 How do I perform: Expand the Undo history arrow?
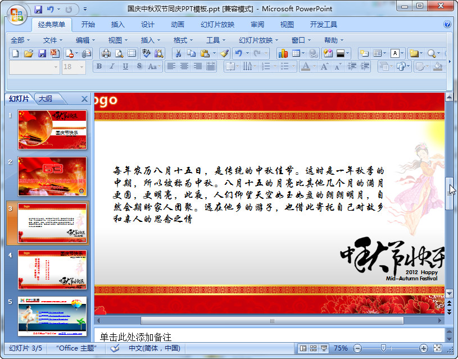pyautogui.click(x=247, y=53)
